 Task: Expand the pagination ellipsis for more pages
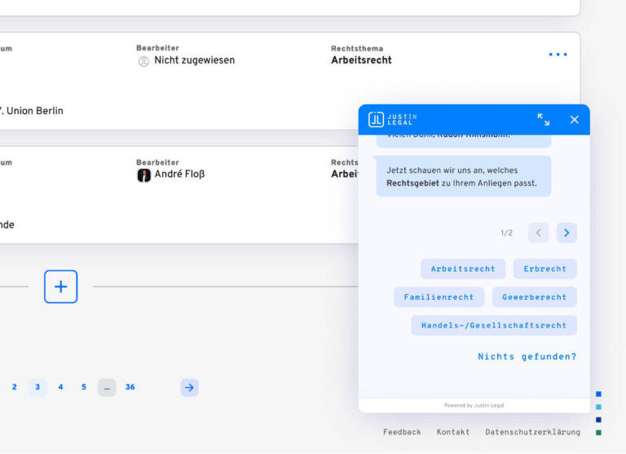[x=107, y=387]
